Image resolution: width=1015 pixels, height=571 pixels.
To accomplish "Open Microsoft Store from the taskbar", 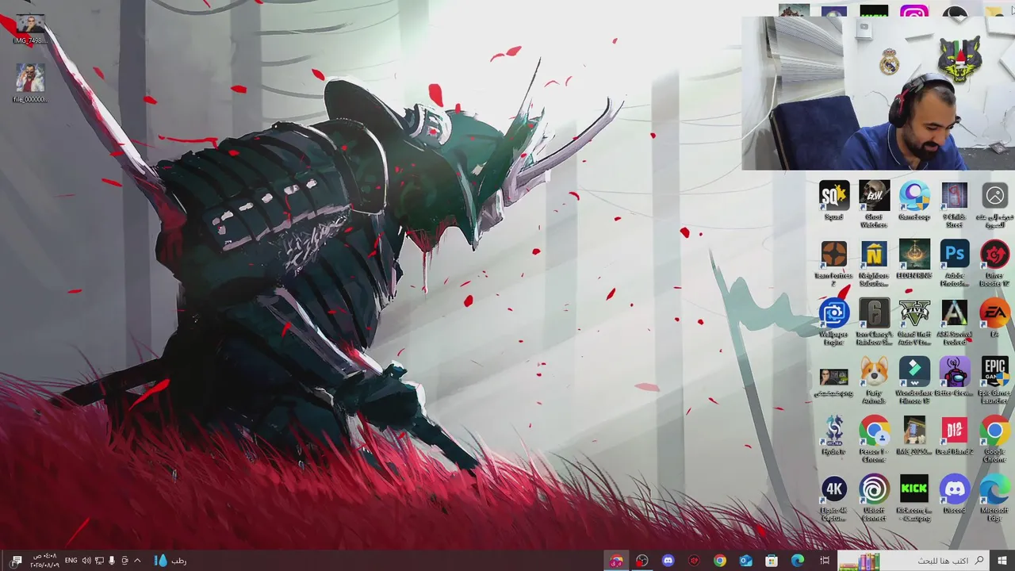I will click(x=772, y=561).
